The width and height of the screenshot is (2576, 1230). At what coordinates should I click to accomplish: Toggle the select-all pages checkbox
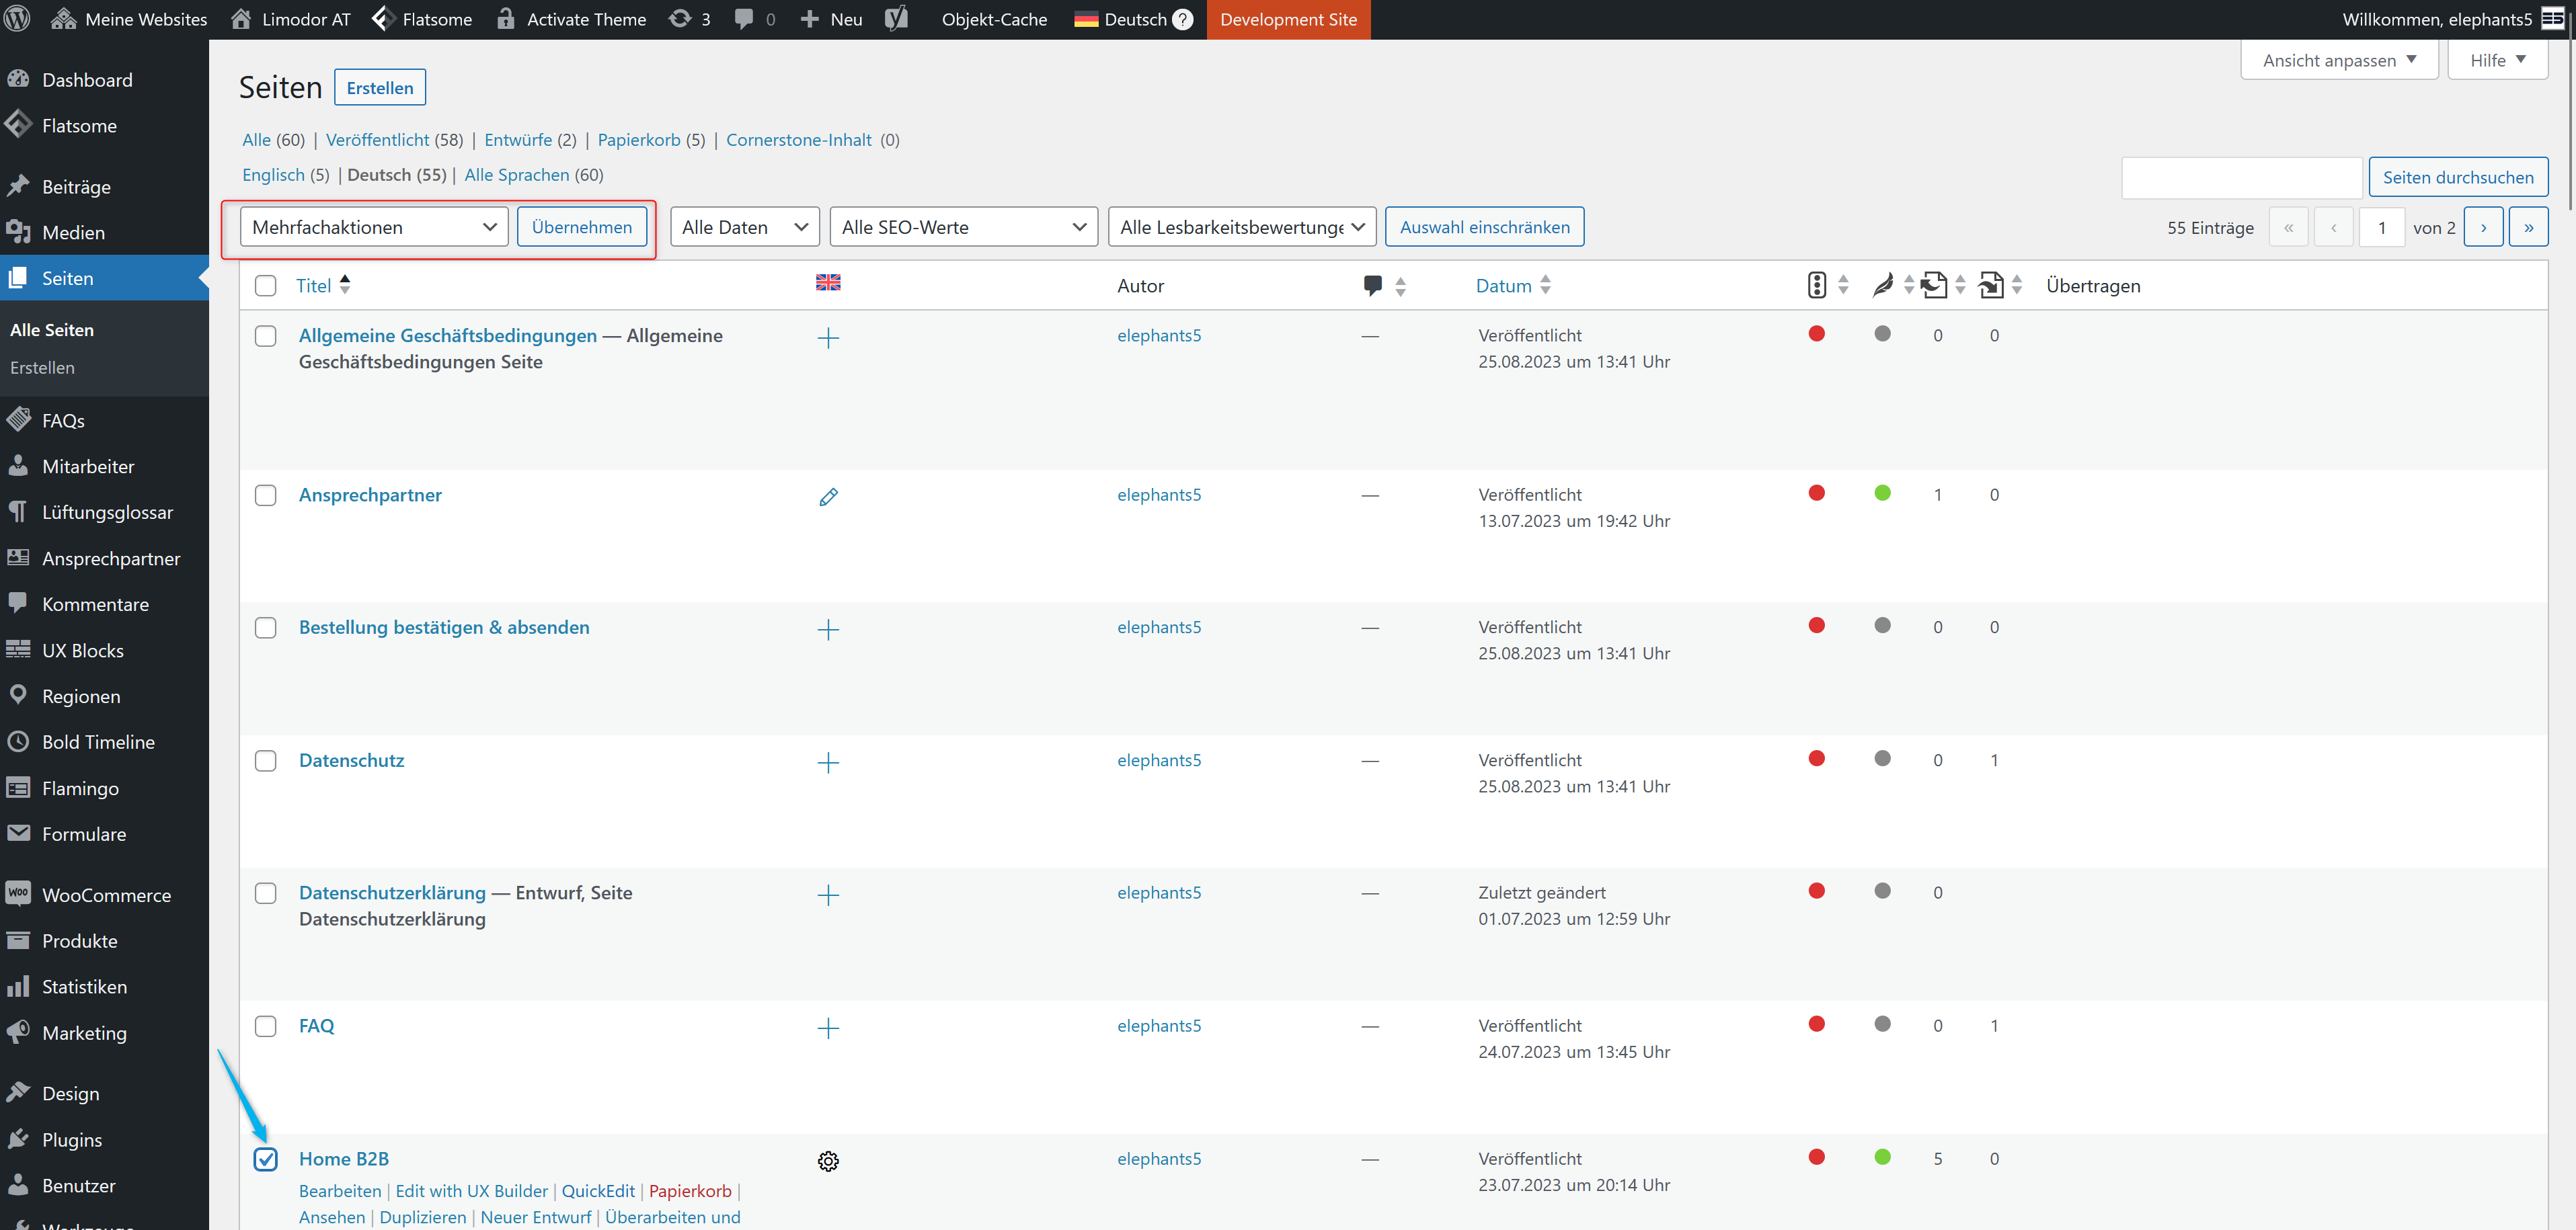(x=265, y=286)
